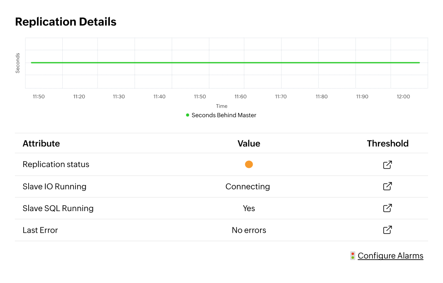Toggle the Seconds Behind Master series visibility
Screen dimensions: 443x283
click(x=221, y=115)
